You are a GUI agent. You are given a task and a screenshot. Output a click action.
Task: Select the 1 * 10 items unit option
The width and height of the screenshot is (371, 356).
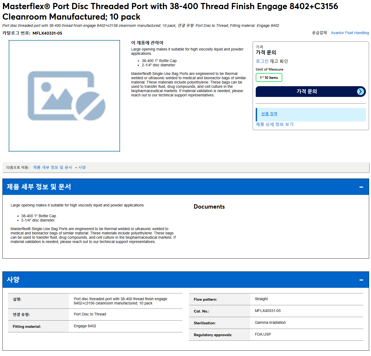[x=269, y=78]
